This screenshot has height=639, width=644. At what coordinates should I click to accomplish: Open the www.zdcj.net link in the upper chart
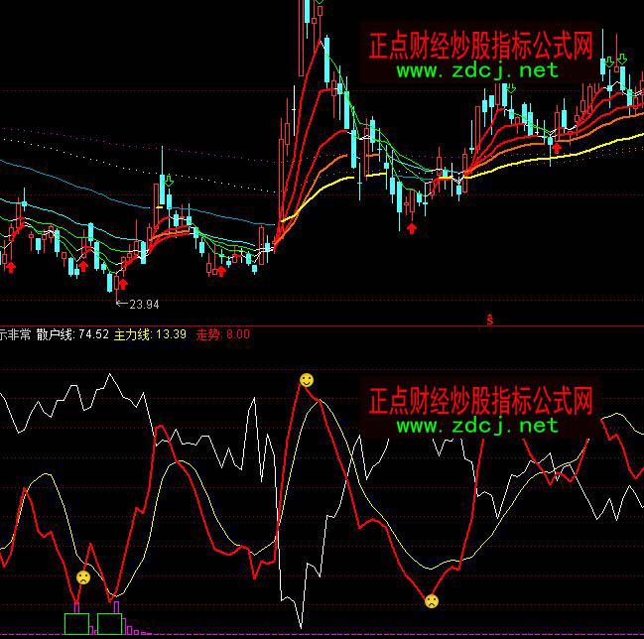coord(477,70)
